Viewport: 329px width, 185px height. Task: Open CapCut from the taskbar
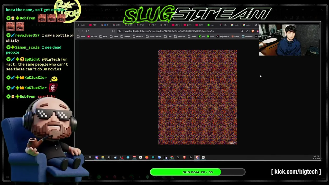point(203,157)
